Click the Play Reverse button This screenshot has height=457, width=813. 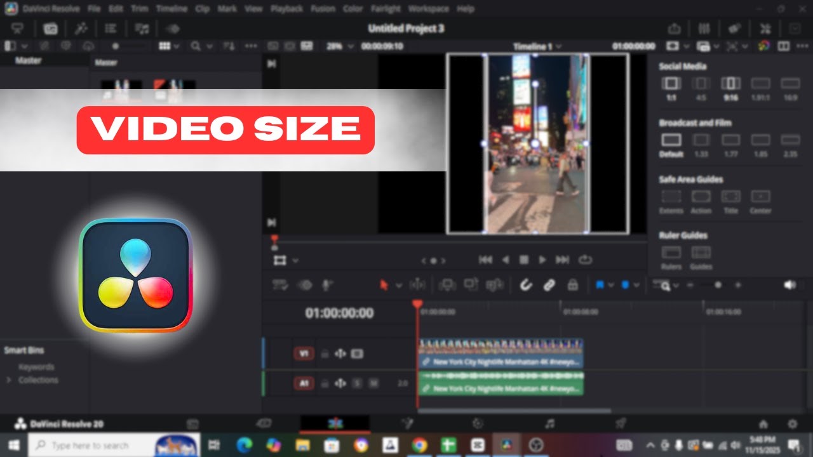tap(506, 260)
